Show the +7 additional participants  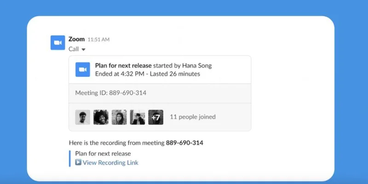[156, 117]
